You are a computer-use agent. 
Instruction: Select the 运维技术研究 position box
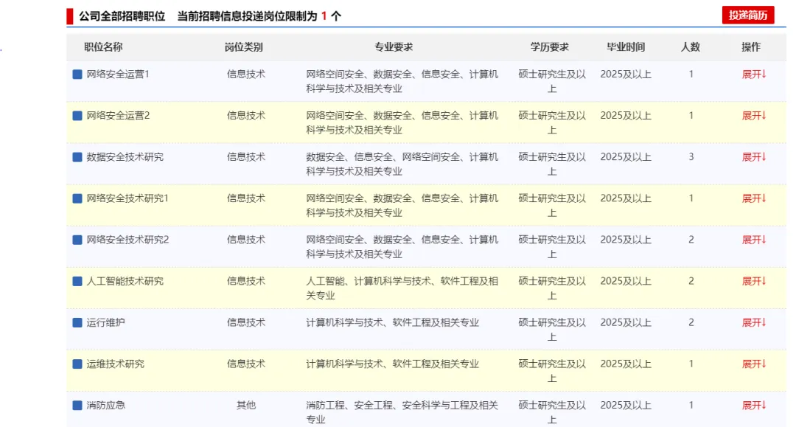(77, 364)
